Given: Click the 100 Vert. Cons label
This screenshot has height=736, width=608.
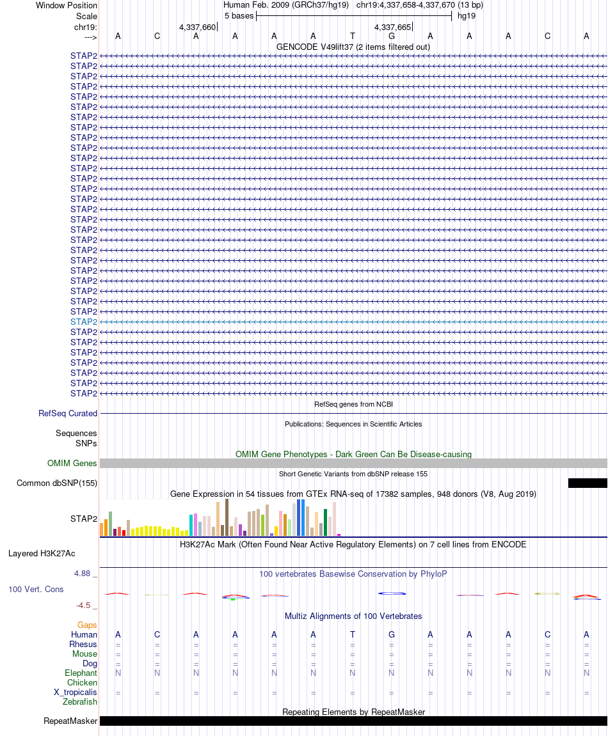Looking at the screenshot, I should click(x=36, y=589).
